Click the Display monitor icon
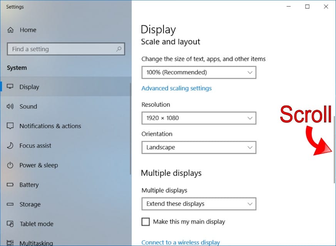This screenshot has height=246, width=336. click(10, 87)
